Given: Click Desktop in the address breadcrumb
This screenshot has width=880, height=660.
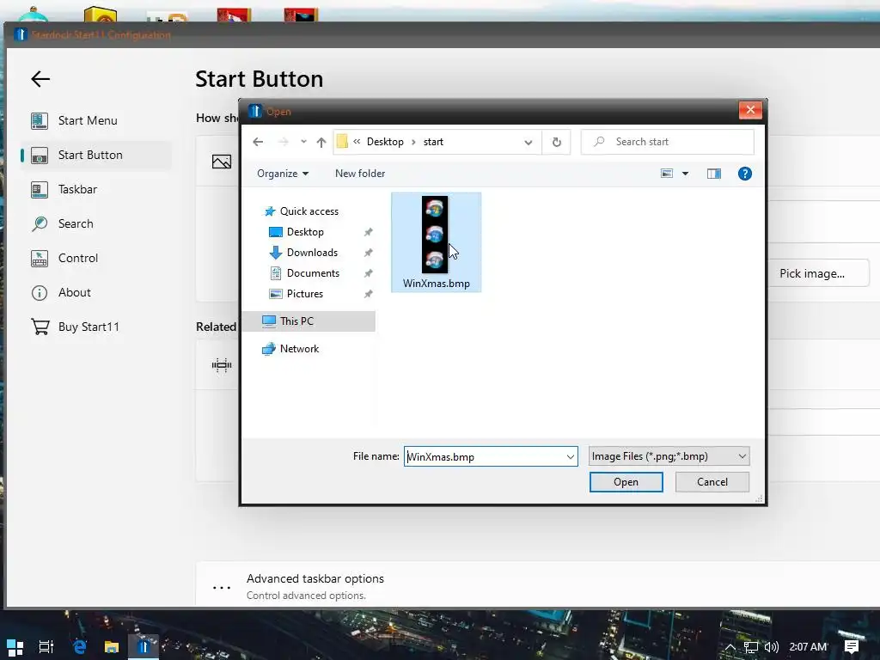Looking at the screenshot, I should 385,142.
